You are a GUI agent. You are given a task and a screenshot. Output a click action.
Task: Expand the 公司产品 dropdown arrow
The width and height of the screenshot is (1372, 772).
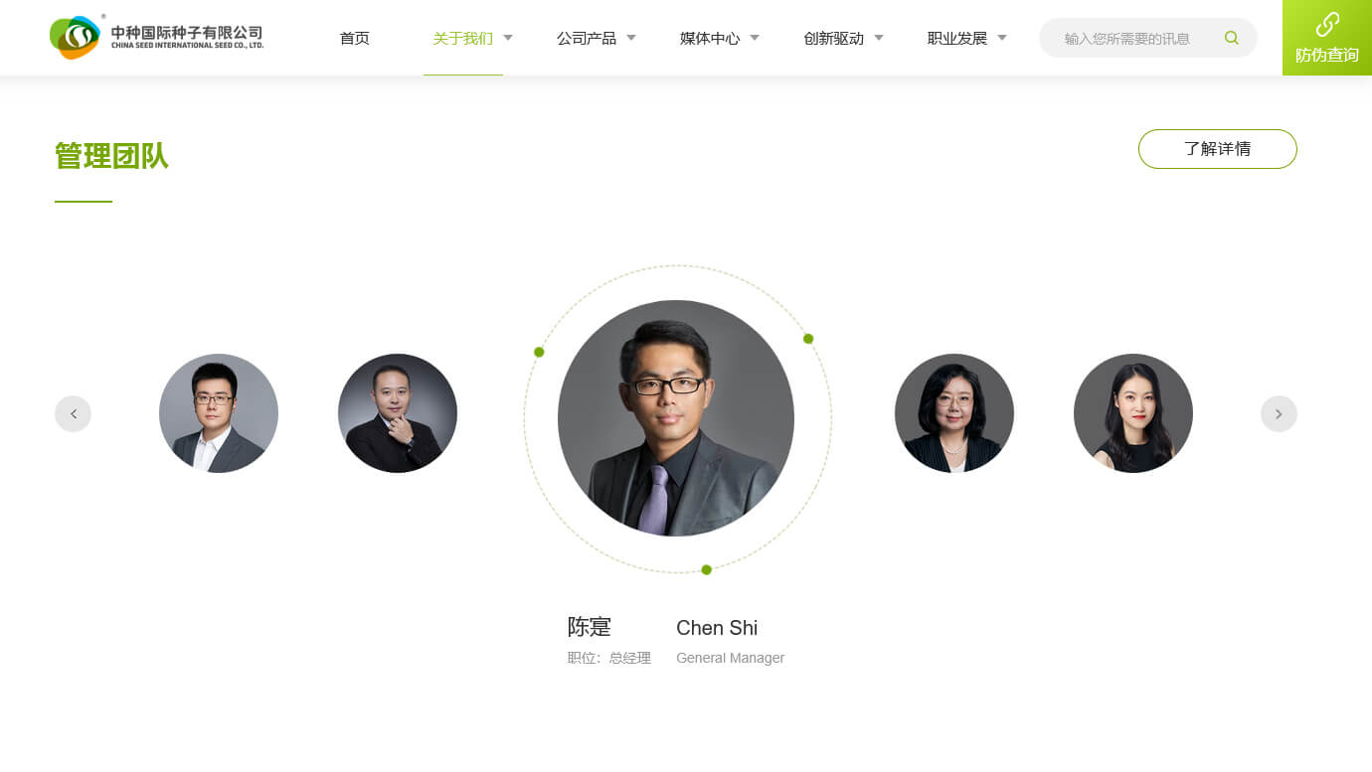[631, 38]
